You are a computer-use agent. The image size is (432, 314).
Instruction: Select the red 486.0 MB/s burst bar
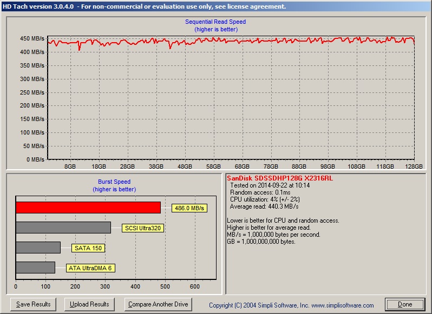tap(88, 208)
